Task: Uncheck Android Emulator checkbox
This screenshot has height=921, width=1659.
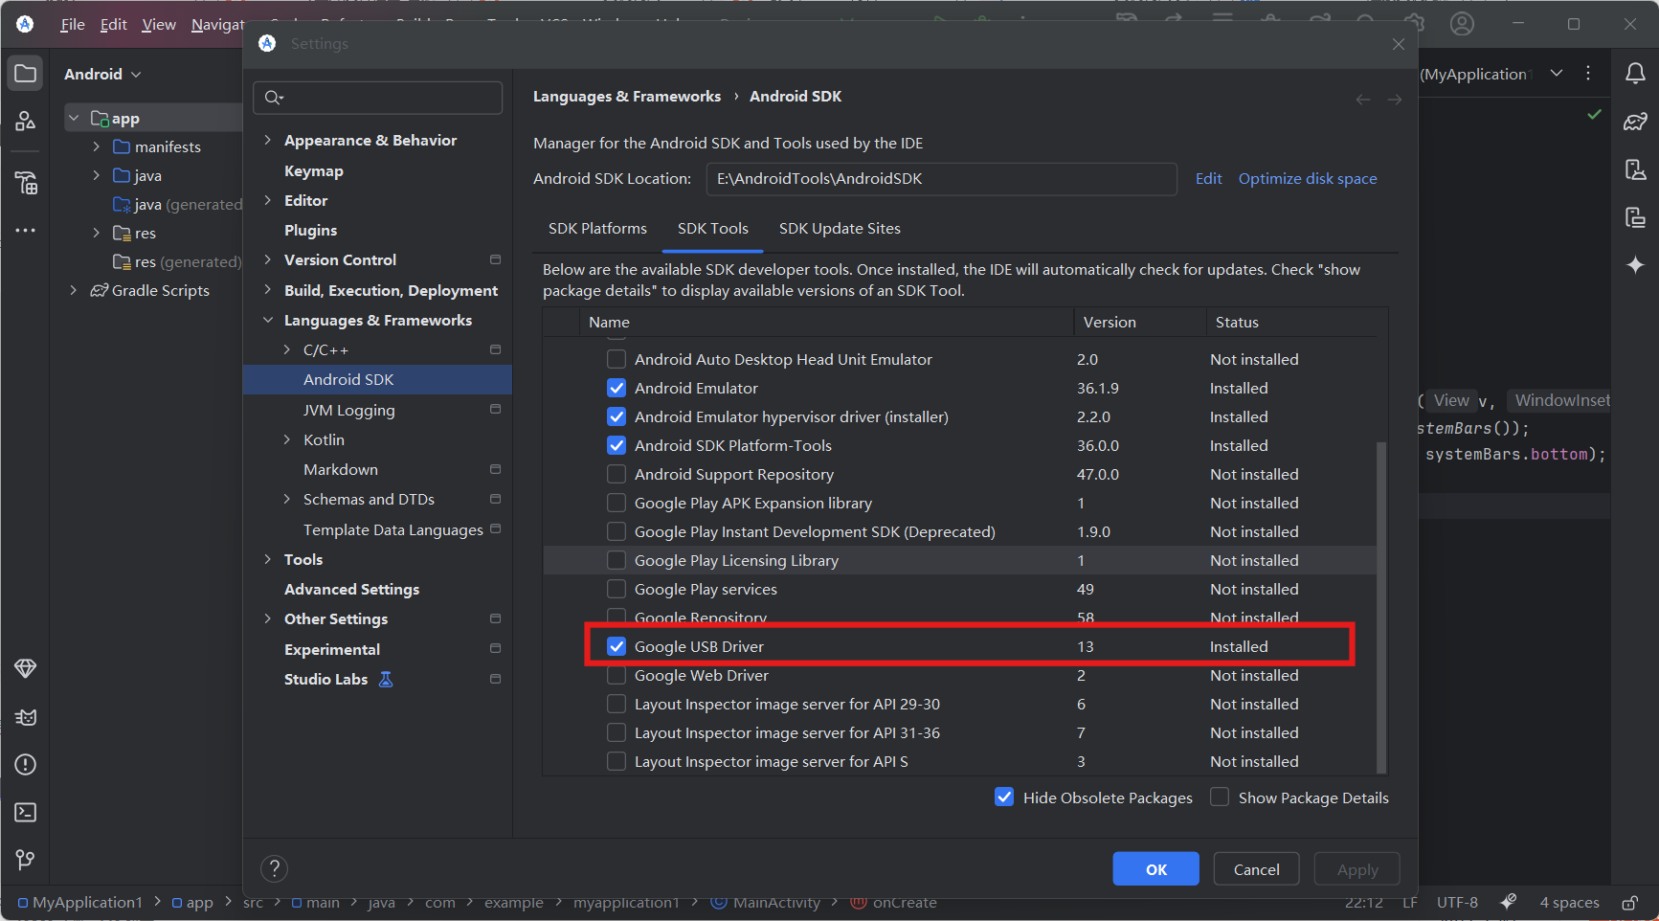Action: coord(617,388)
